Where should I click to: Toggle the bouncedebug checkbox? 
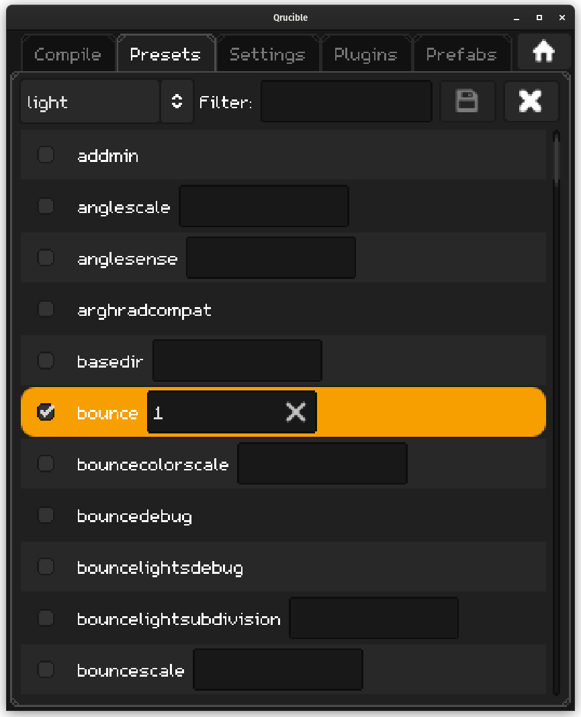click(46, 515)
